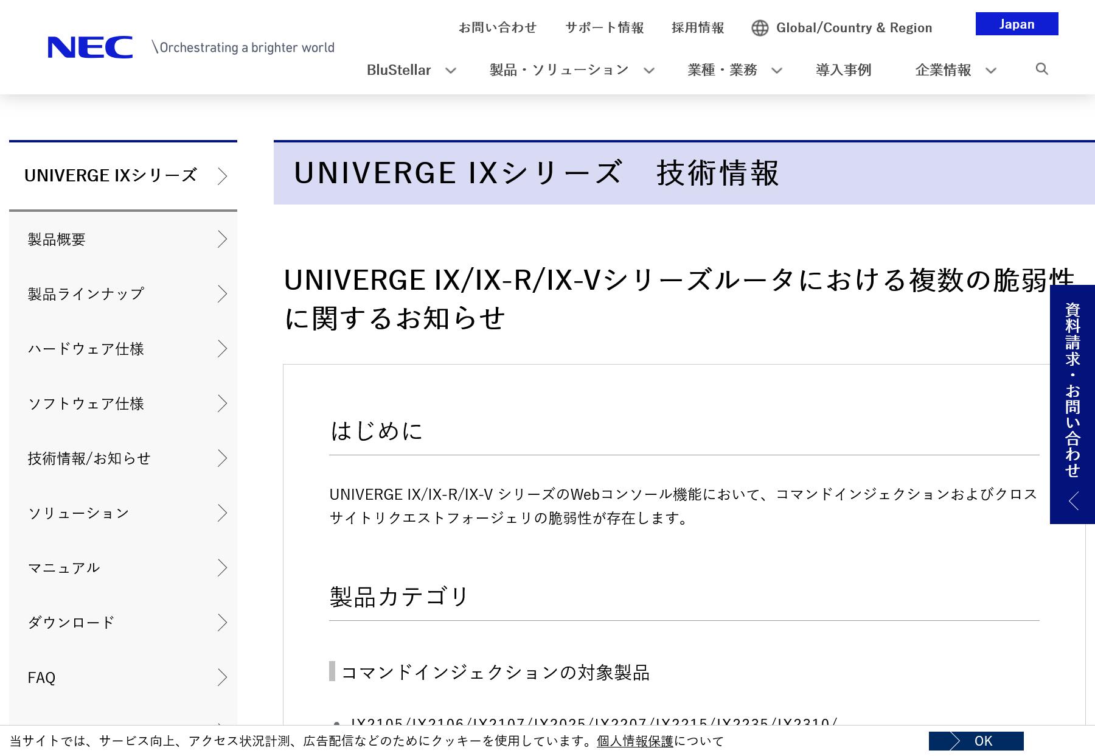
Task: Expand the 企業情報 dropdown chevron
Action: click(991, 71)
